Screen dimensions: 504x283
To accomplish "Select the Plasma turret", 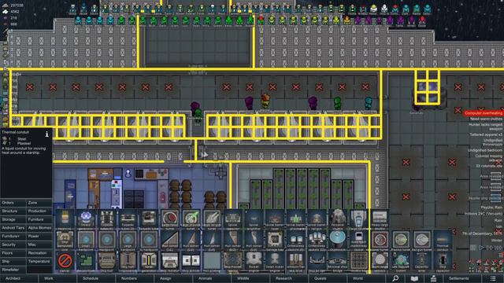I will click(x=401, y=241).
